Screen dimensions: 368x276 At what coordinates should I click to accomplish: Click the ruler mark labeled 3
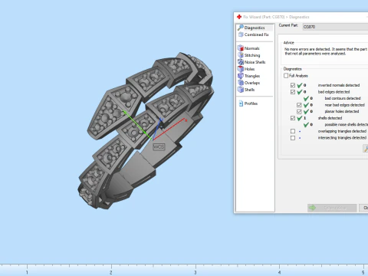click(x=195, y=272)
